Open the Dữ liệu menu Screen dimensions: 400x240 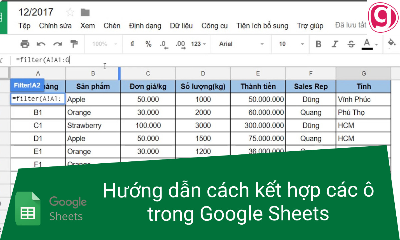[181, 25]
